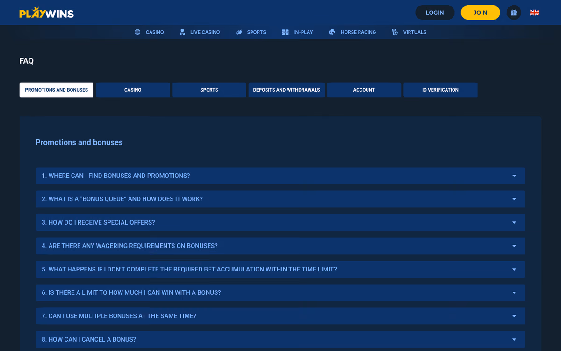This screenshot has height=351, width=561.
Task: Click the Horse Racing horse icon
Action: tap(332, 32)
